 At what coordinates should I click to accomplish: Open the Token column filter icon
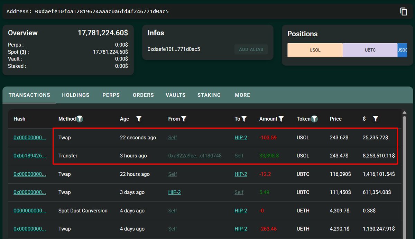click(x=314, y=119)
